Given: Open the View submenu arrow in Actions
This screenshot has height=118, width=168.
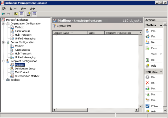Looking at the screenshot, I should click(161, 54).
